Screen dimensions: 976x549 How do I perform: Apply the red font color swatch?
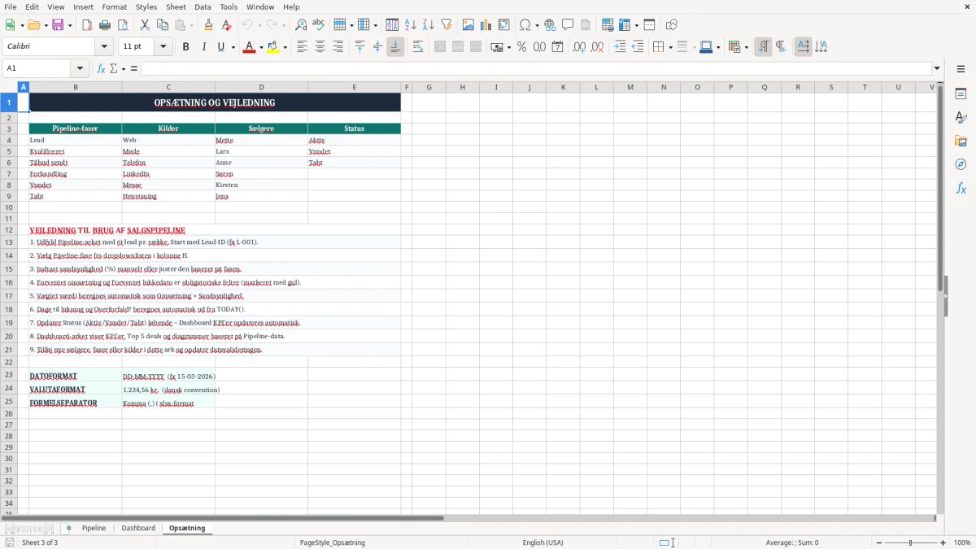[248, 47]
